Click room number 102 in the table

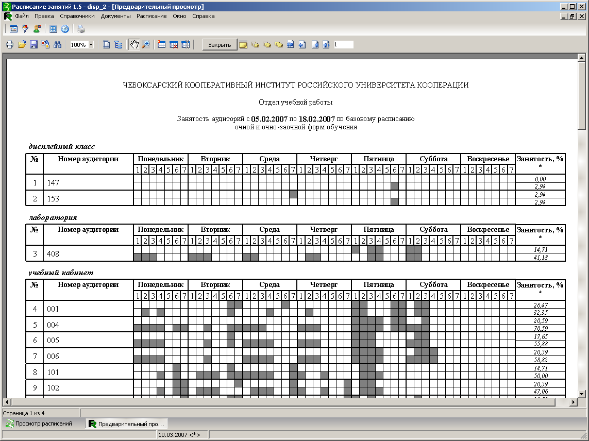(53, 387)
